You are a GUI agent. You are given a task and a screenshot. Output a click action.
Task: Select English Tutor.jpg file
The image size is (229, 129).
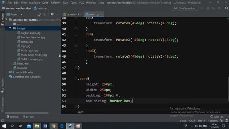[x=30, y=33]
